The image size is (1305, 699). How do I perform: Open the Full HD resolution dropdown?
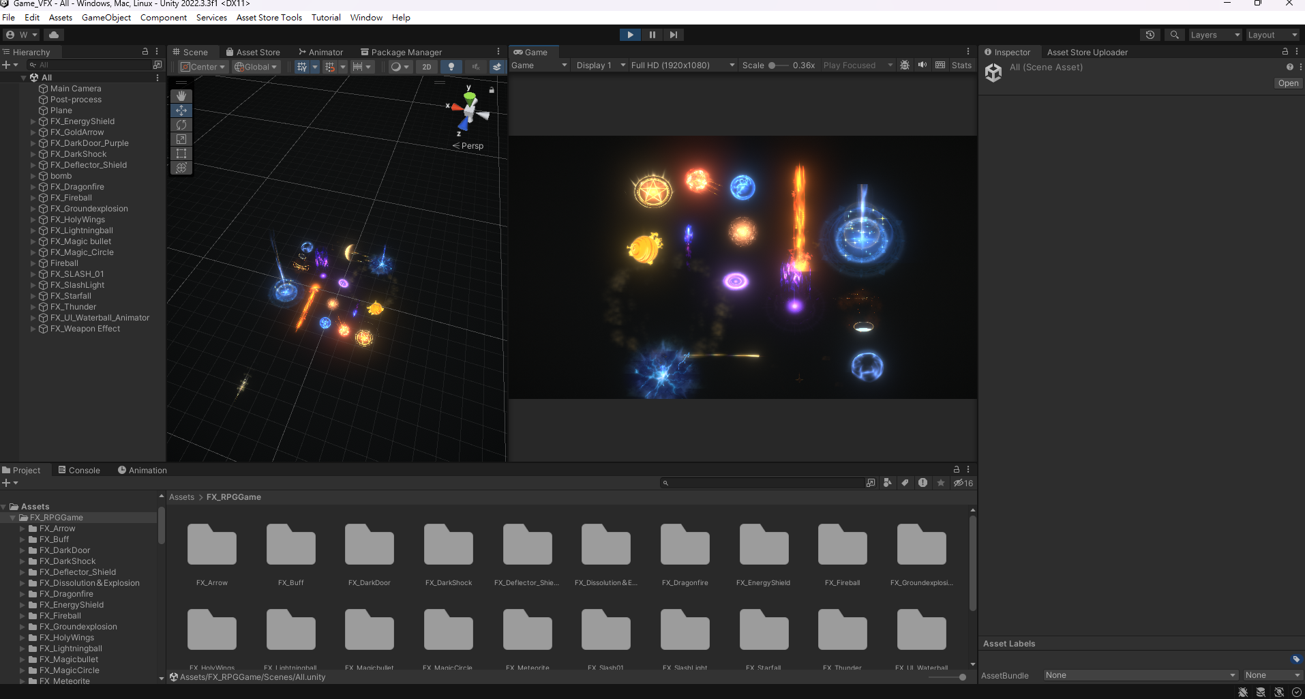(x=681, y=65)
